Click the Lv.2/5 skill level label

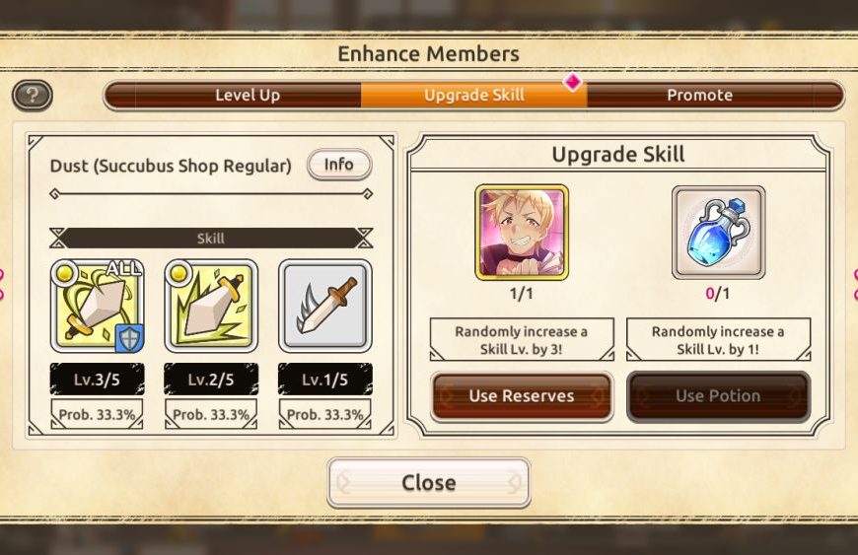pos(211,380)
